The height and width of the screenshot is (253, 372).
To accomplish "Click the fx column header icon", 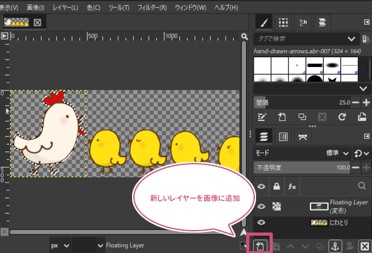I will (x=292, y=187).
